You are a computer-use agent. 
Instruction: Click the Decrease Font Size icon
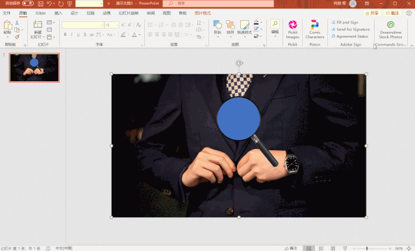click(x=130, y=25)
